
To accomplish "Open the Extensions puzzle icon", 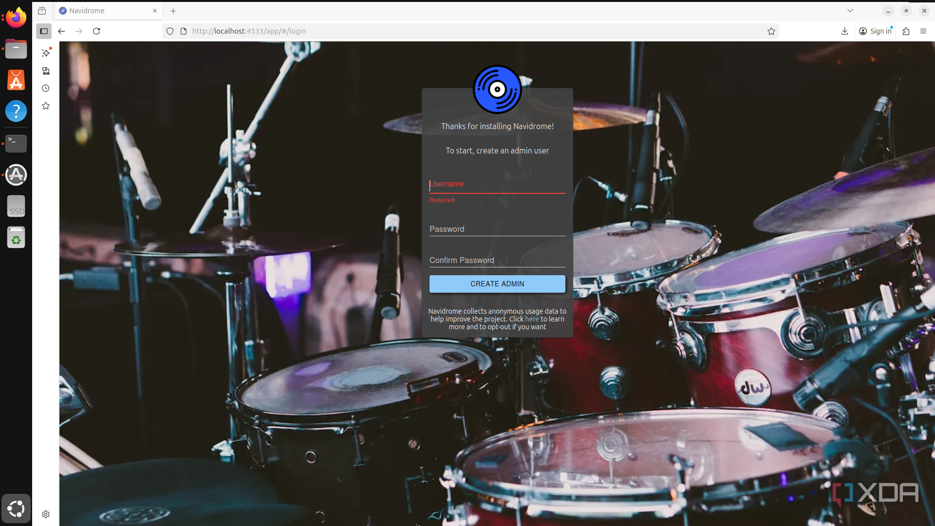I will point(906,31).
